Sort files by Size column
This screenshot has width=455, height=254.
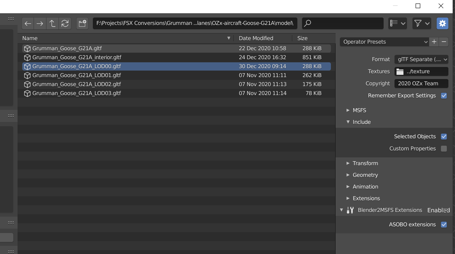point(302,38)
